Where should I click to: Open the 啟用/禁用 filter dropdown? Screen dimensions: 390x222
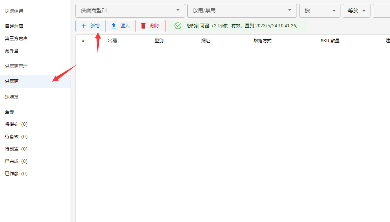pyautogui.click(x=242, y=10)
